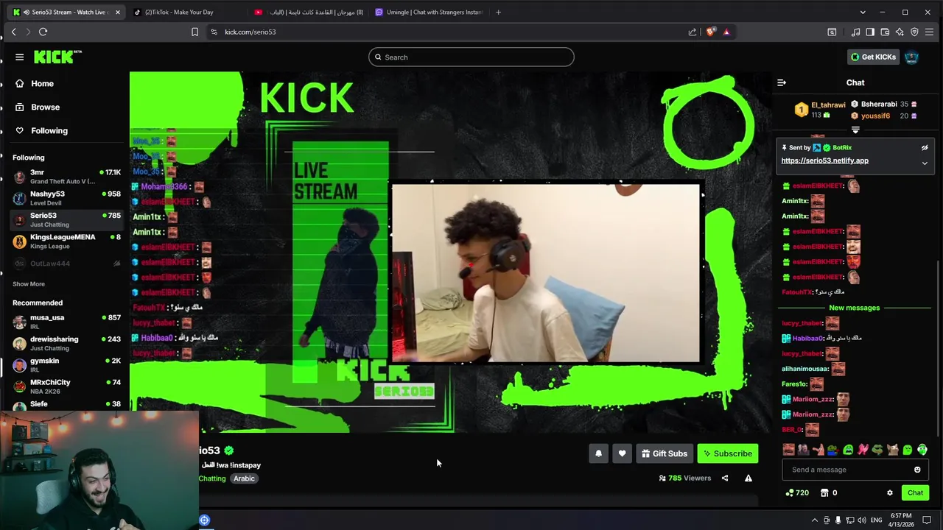The image size is (943, 530).
Task: Jump to New messages in chat
Action: pyautogui.click(x=855, y=308)
